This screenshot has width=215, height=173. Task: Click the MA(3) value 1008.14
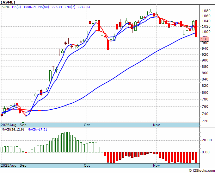point(30,7)
